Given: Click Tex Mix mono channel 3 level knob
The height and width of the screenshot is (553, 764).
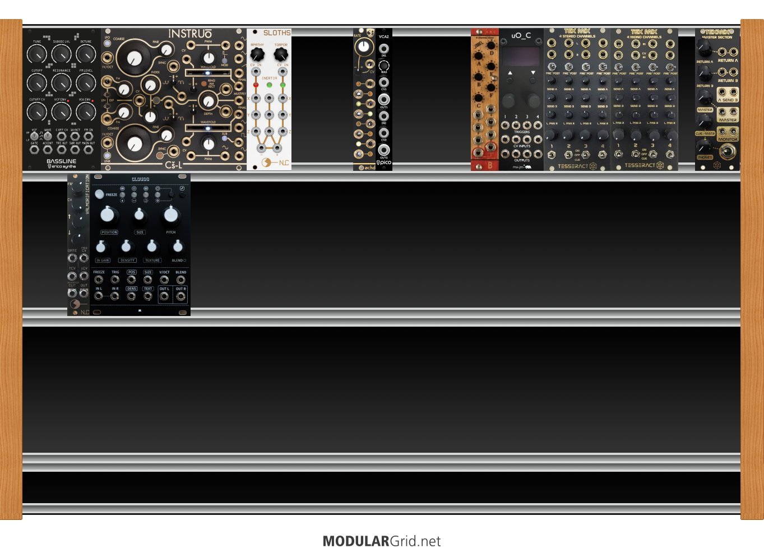Looking at the screenshot, I should click(653, 135).
